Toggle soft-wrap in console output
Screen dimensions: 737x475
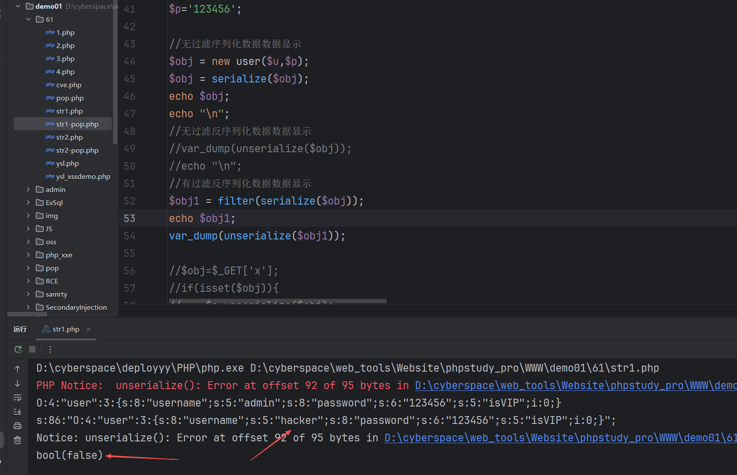click(17, 398)
